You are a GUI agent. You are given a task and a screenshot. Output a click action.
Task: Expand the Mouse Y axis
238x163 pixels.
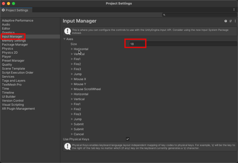pyautogui.click(x=72, y=84)
